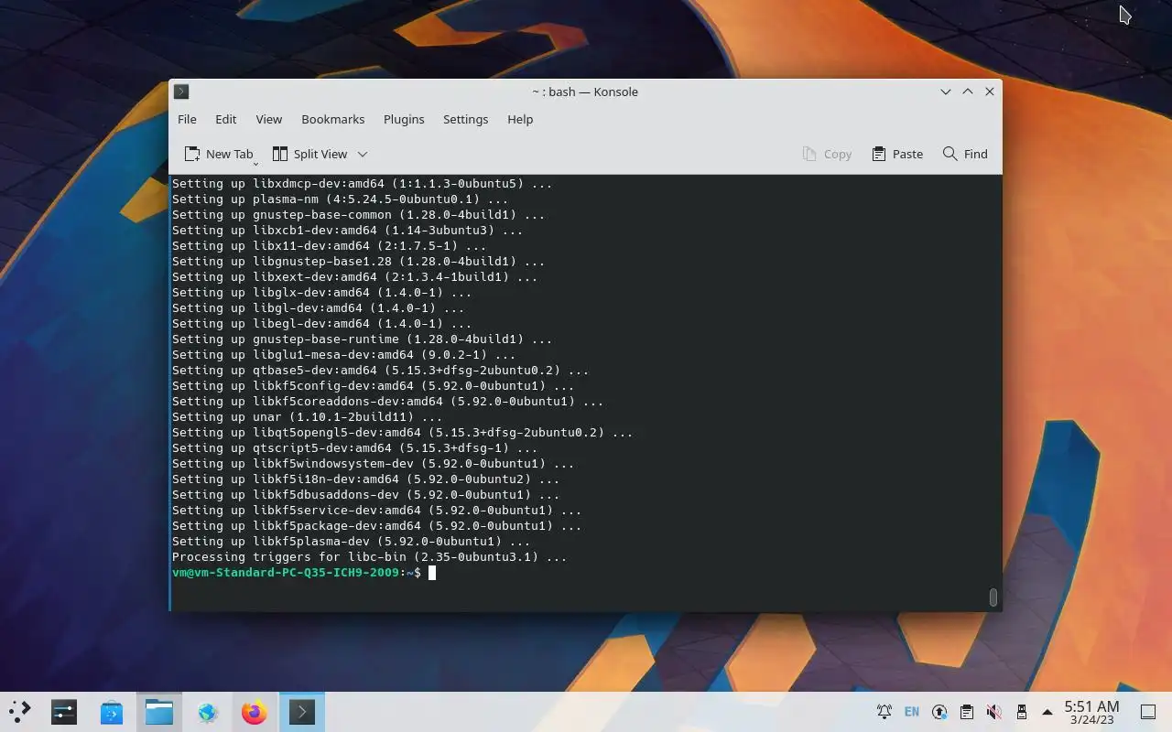Click the 'Setting up plasma-nm' line

tap(340, 199)
